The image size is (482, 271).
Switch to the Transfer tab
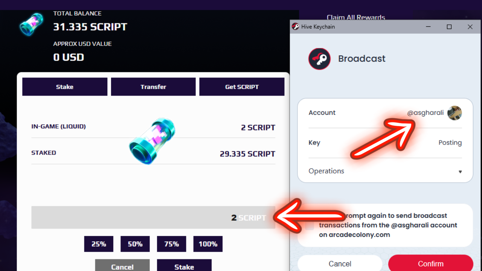coord(153,87)
